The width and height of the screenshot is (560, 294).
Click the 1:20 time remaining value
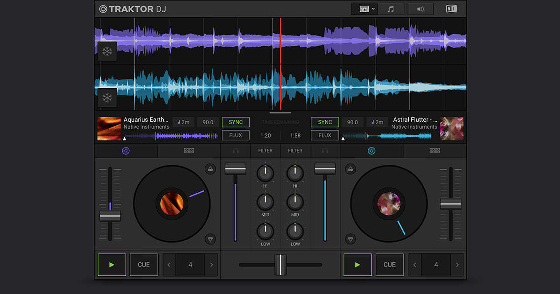(x=266, y=135)
